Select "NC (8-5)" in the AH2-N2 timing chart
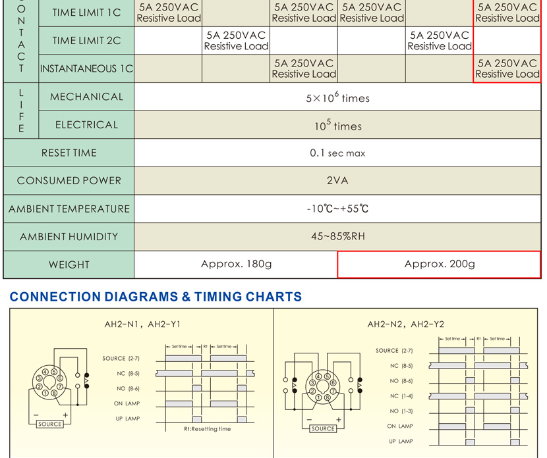The width and height of the screenshot is (547, 458). (x=401, y=366)
